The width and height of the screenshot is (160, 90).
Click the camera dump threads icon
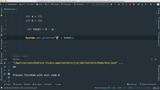coord(5,74)
